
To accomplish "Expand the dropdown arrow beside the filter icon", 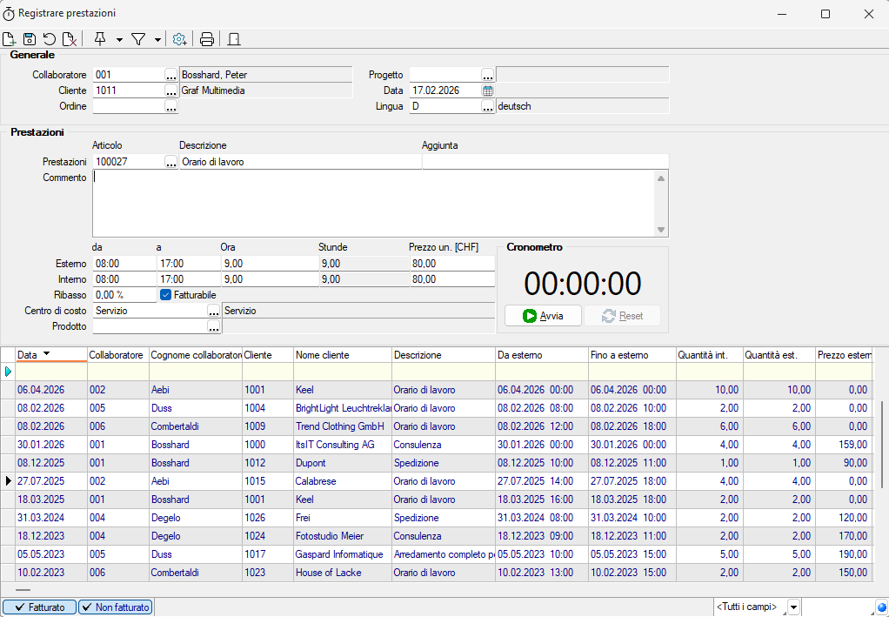I will click(157, 39).
